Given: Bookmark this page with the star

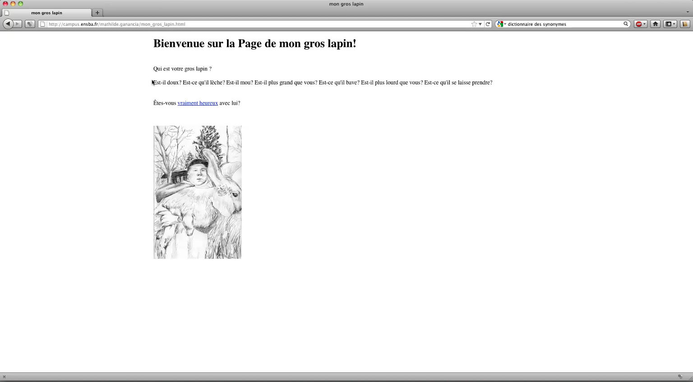Looking at the screenshot, I should pos(474,24).
